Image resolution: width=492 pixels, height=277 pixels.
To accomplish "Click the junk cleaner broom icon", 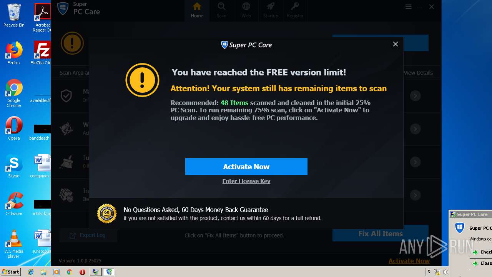I will [66, 162].
